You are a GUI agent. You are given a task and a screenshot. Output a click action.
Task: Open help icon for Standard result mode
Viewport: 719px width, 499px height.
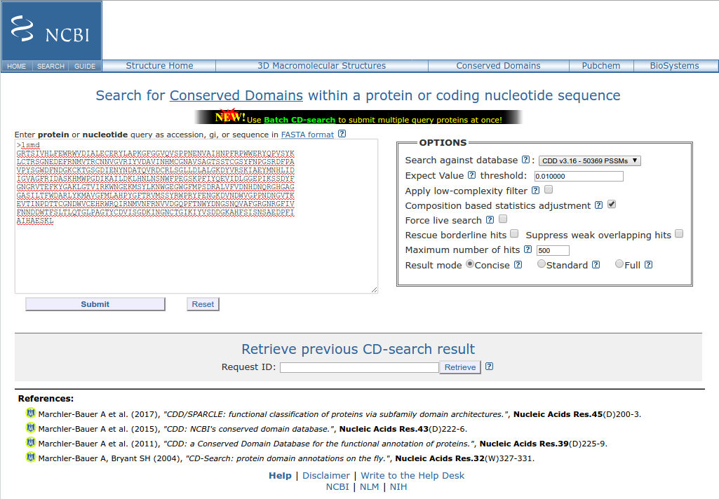[x=596, y=264]
